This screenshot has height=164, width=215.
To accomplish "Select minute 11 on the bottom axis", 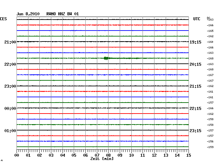I will [143, 155].
